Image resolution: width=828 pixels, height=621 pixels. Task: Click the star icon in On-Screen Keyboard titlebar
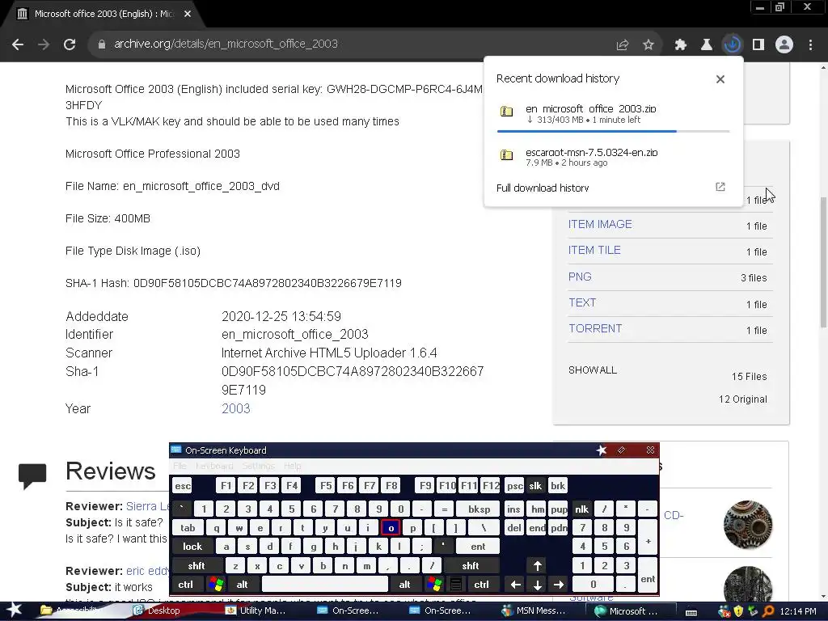coord(602,450)
